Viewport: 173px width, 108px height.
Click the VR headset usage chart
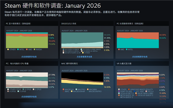click(138, 80)
